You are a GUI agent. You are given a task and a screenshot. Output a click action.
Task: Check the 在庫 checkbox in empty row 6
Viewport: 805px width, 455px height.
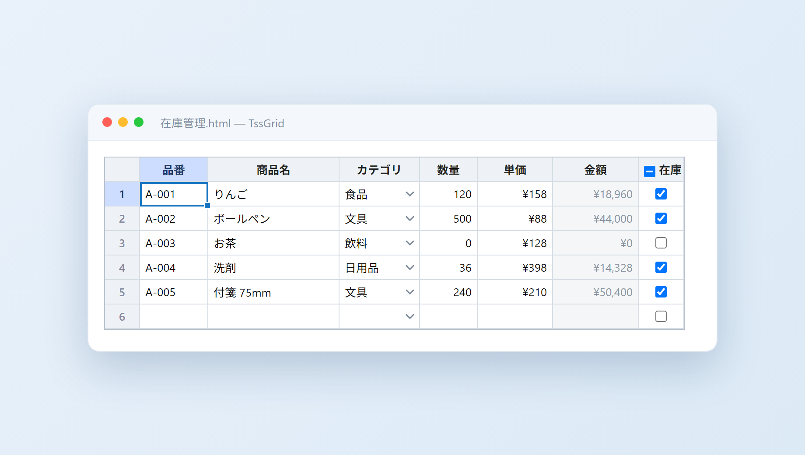click(661, 316)
